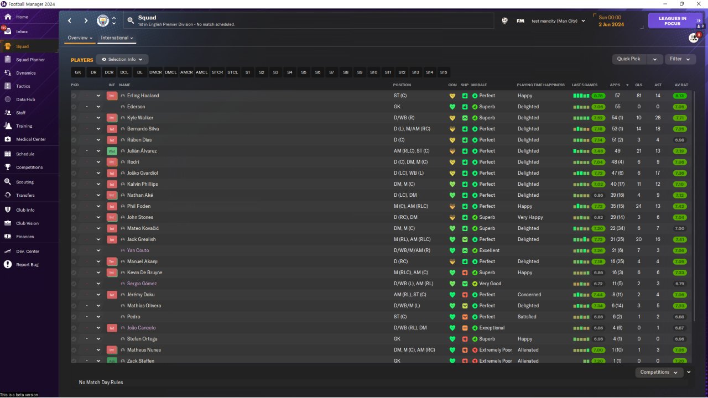Expand position dropdown for Kevin De Bruyne
This screenshot has width=708, height=398.
[98, 273]
